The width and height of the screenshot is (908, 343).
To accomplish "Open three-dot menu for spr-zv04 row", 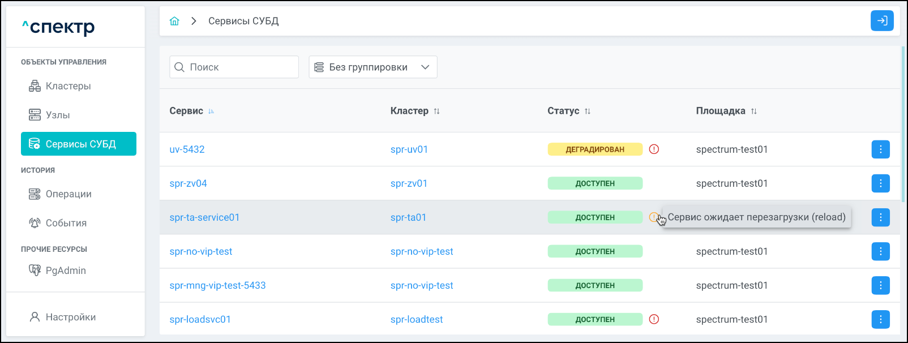I will tap(880, 183).
